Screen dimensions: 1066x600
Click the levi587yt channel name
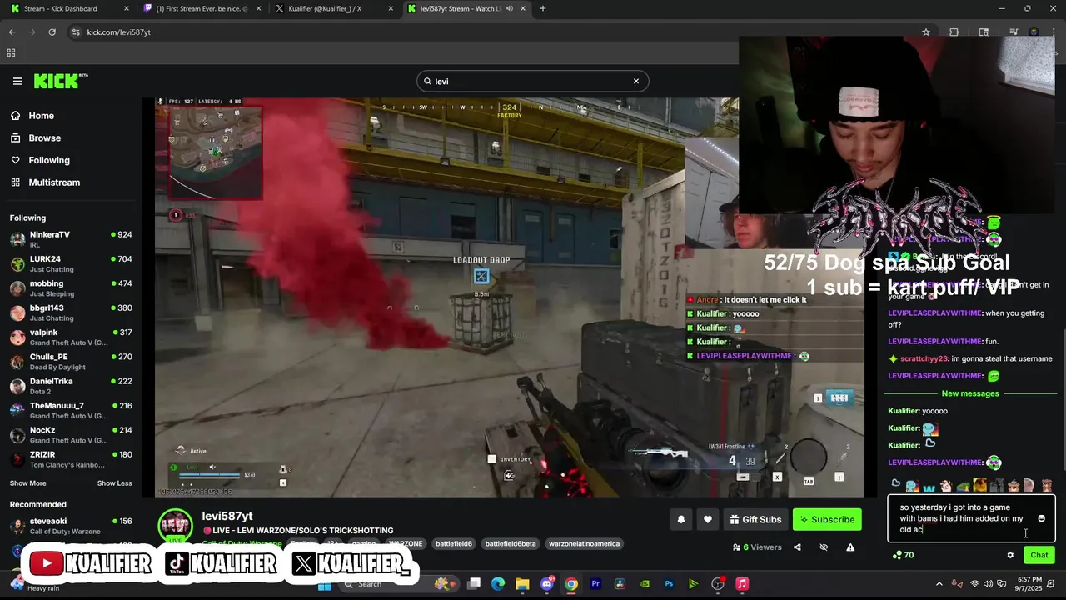pos(227,517)
